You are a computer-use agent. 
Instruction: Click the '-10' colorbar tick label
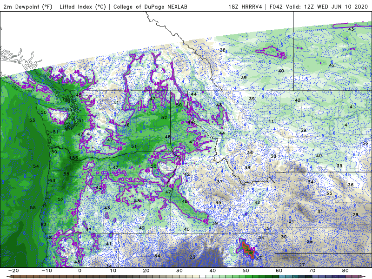coord(46,271)
